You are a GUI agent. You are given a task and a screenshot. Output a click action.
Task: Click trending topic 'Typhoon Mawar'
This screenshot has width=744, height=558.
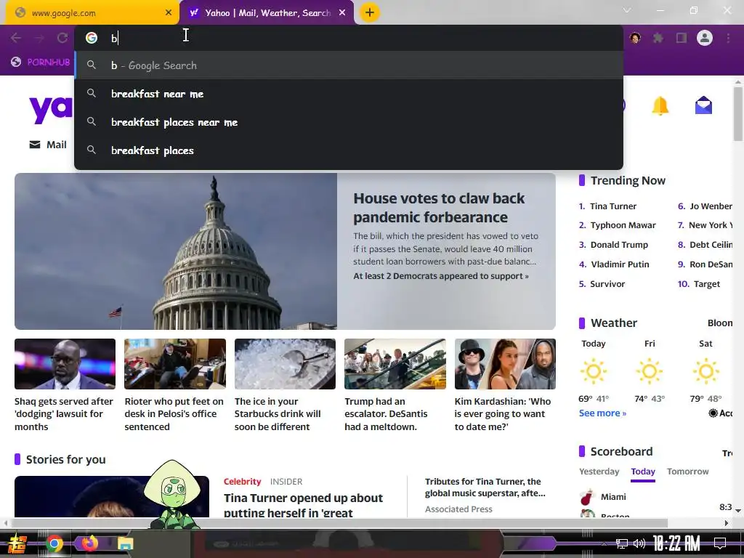pos(623,225)
